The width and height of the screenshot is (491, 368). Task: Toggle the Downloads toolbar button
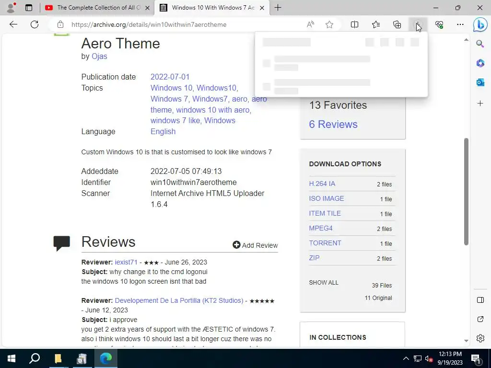(418, 24)
